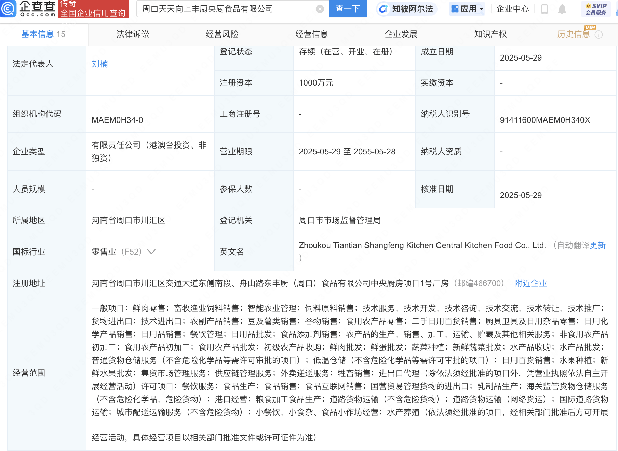
Task: Open 企业中心 link
Action: 512,9
